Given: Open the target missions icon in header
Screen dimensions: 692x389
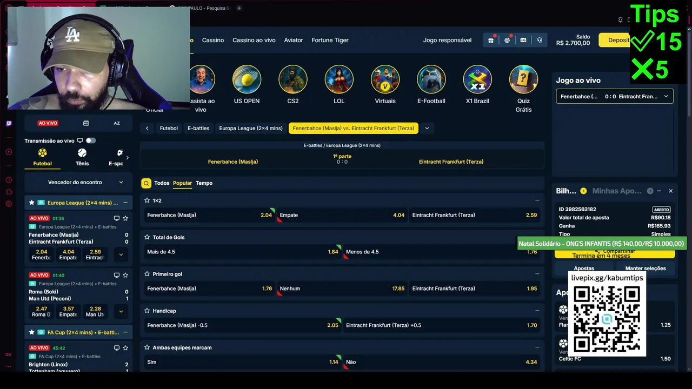Looking at the screenshot, I should (x=507, y=40).
